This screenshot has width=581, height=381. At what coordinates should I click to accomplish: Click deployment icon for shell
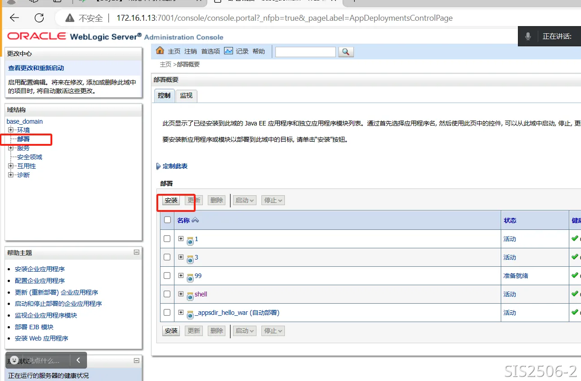(x=190, y=296)
